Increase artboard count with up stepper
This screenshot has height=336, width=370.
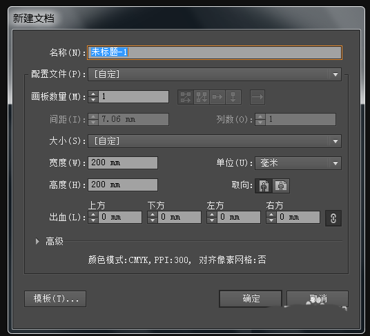coord(93,94)
